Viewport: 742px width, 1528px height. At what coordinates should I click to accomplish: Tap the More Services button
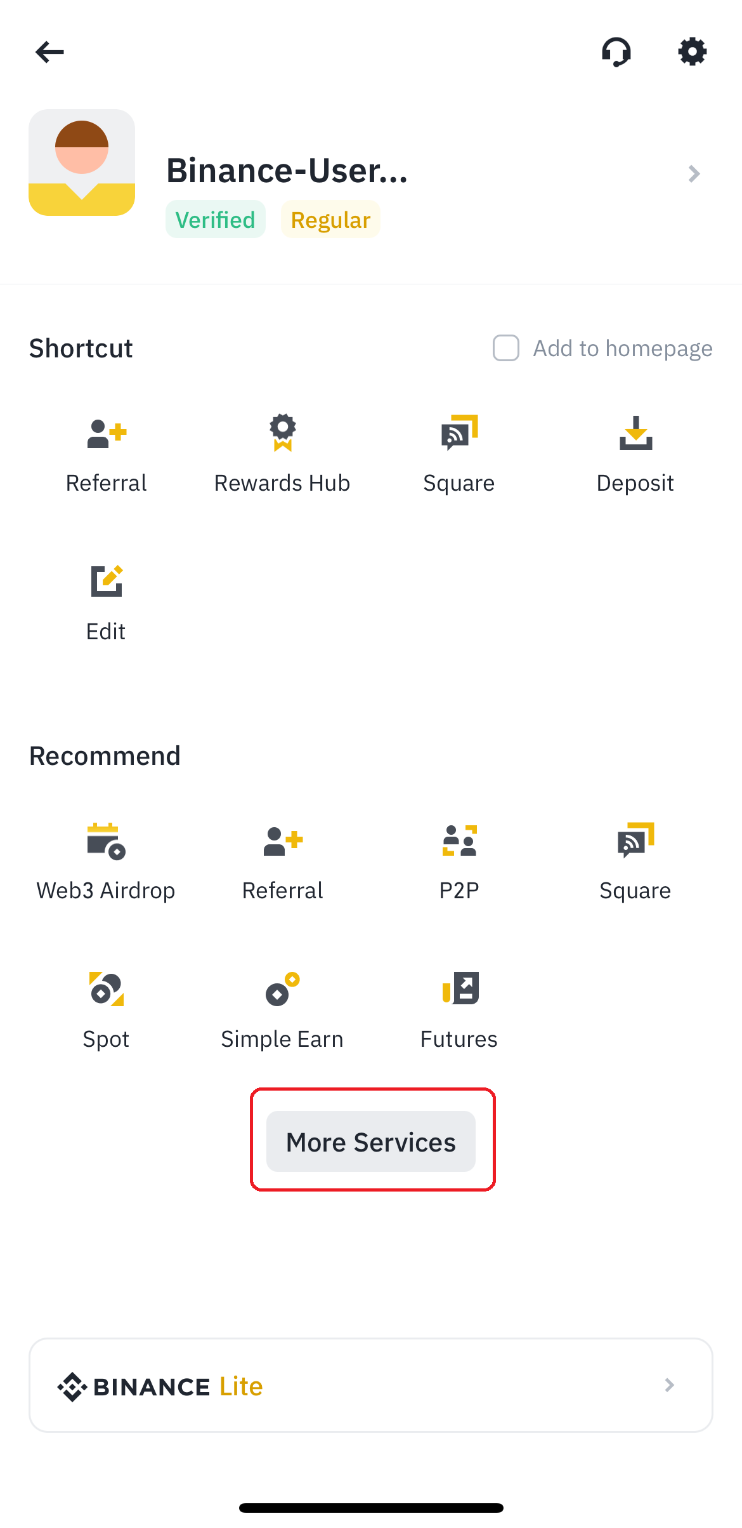[x=371, y=1141]
